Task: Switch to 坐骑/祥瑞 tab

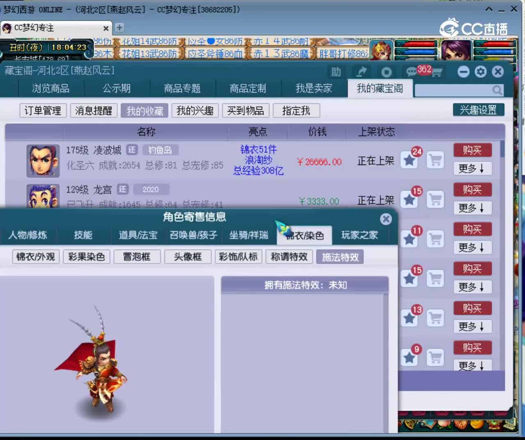Action: [249, 235]
